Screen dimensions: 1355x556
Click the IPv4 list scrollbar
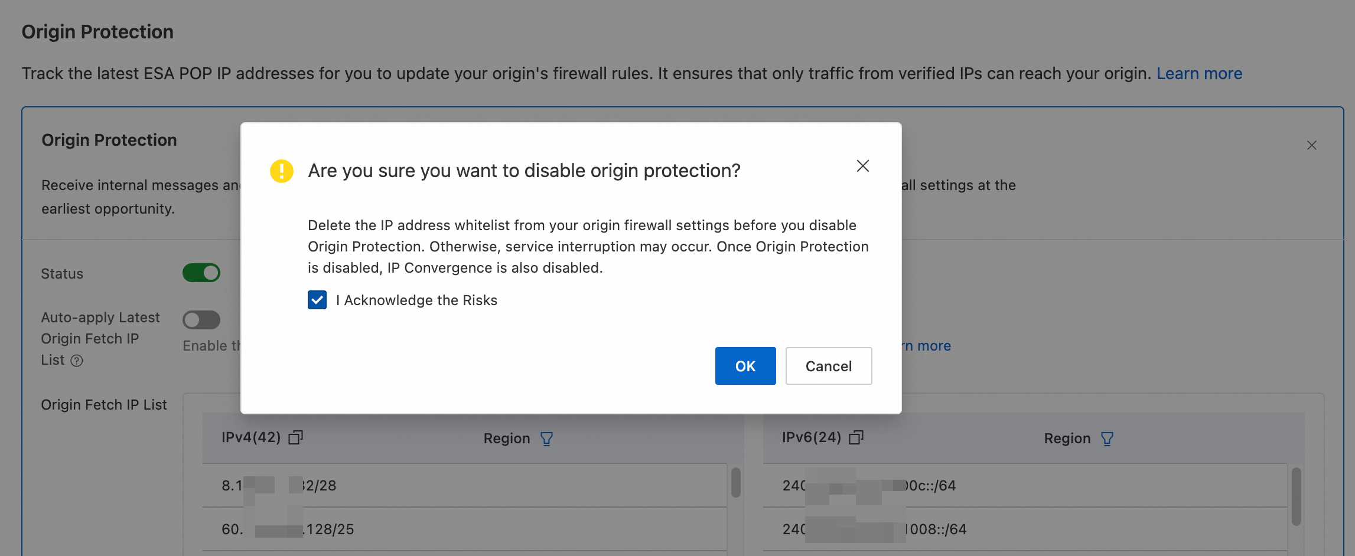tap(736, 483)
